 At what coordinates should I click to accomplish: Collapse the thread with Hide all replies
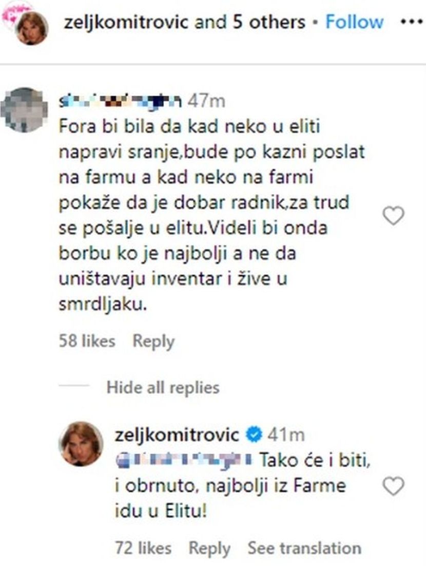(x=163, y=387)
